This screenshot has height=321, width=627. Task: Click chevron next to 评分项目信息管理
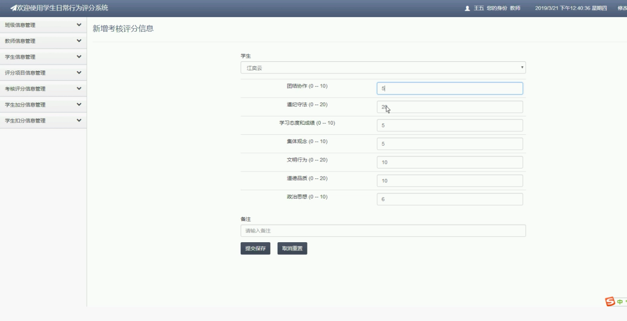(79, 72)
